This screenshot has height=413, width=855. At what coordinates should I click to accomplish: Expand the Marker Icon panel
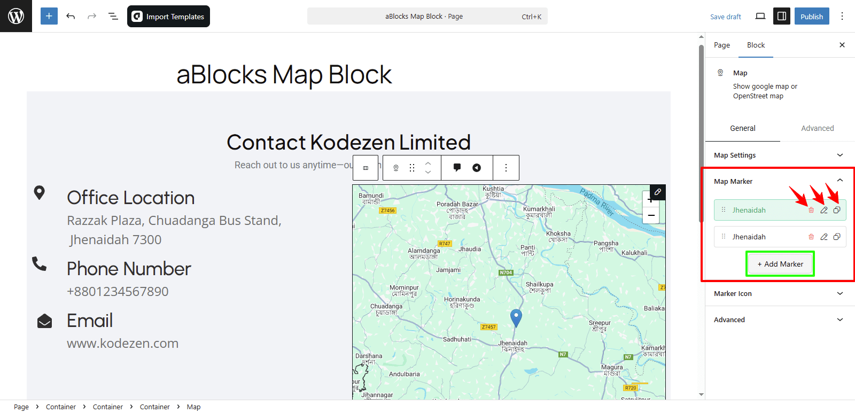tap(780, 293)
